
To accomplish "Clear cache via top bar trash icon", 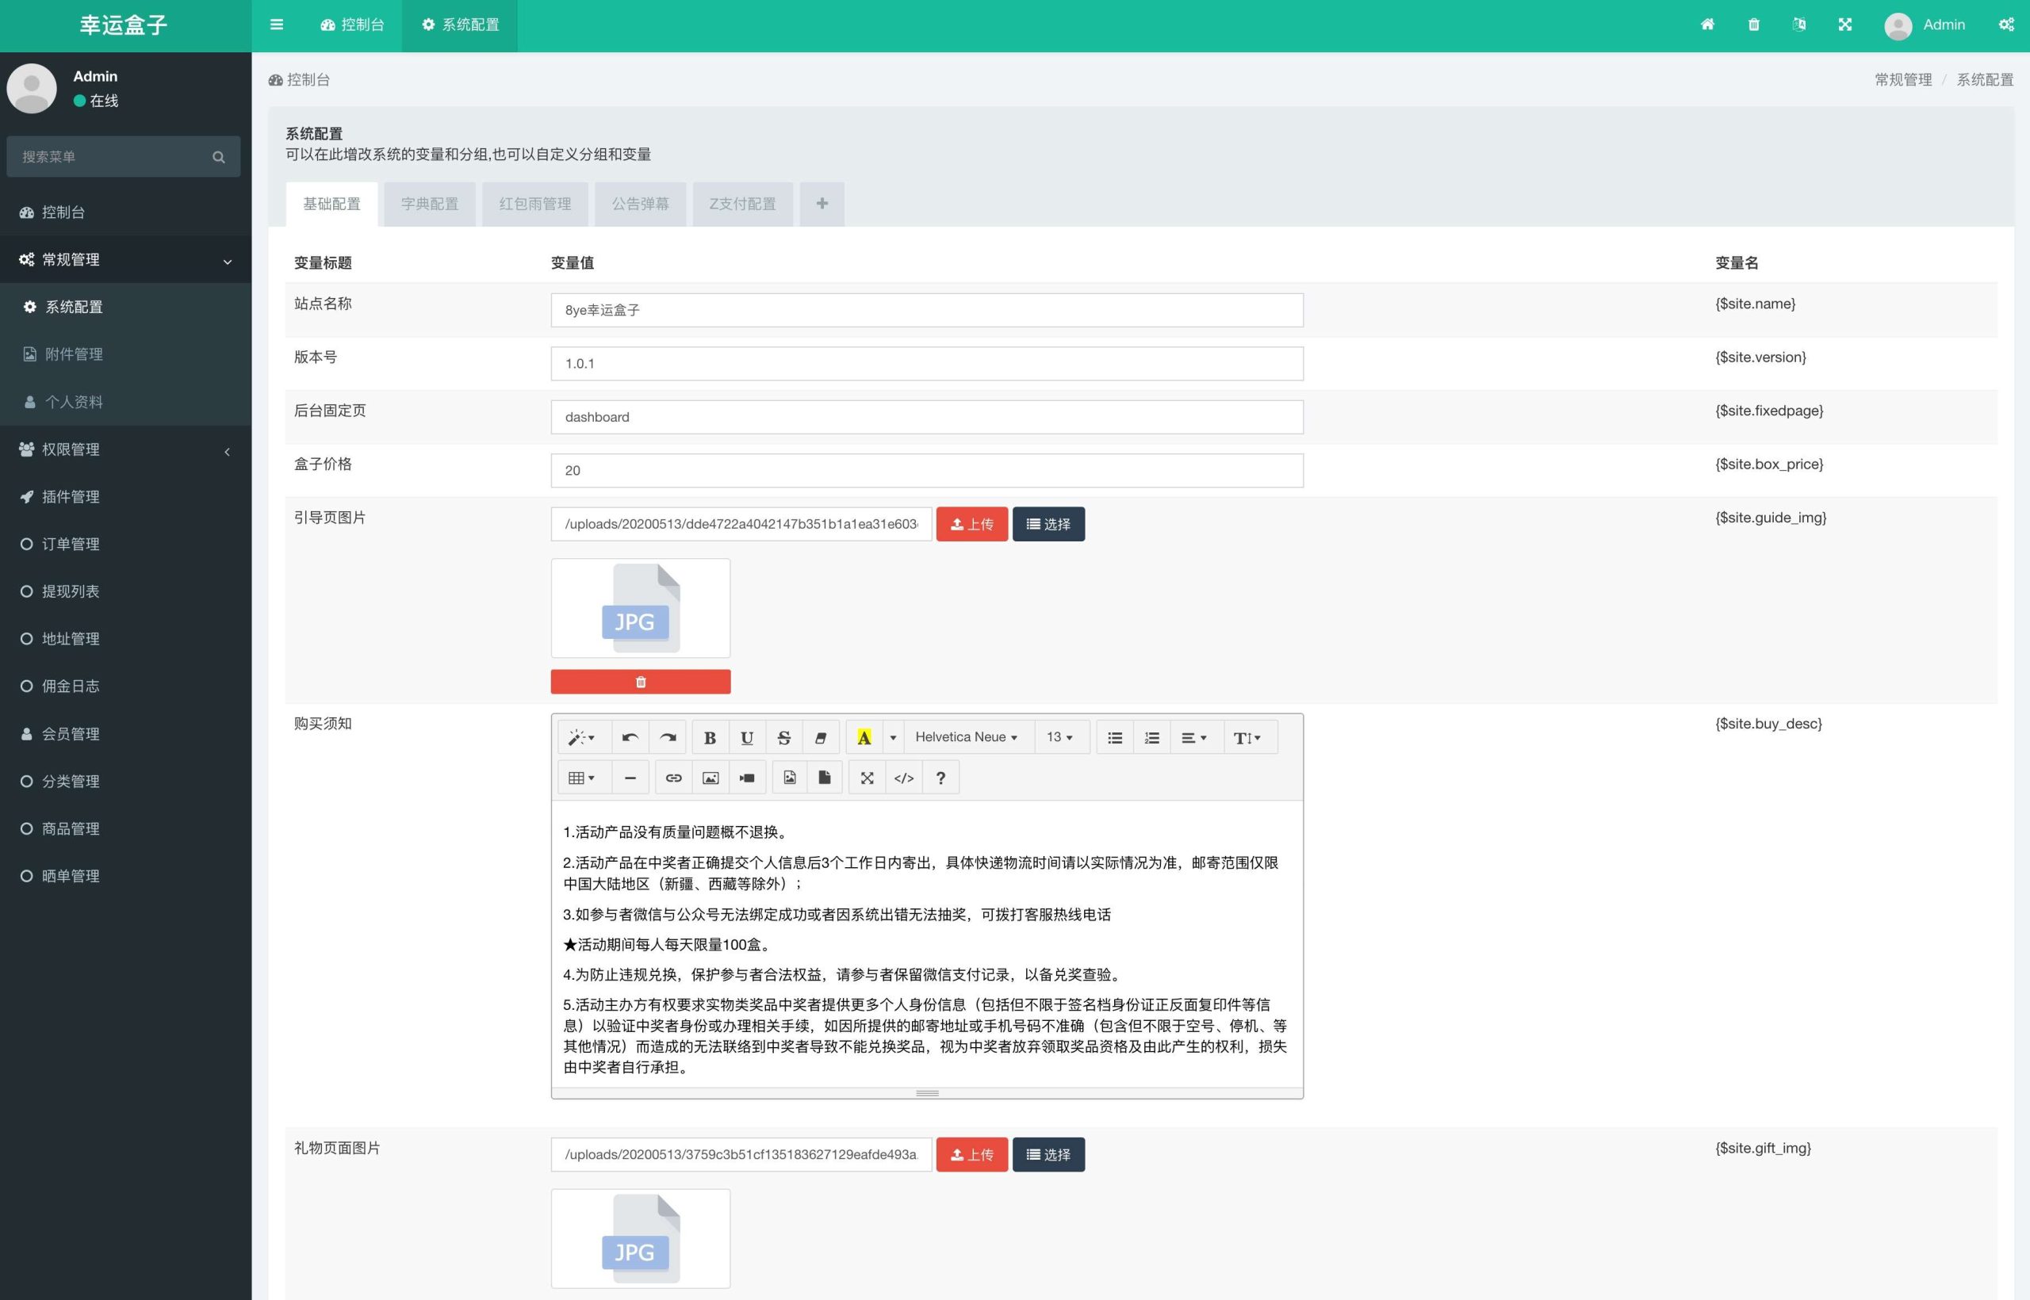I will (1753, 25).
